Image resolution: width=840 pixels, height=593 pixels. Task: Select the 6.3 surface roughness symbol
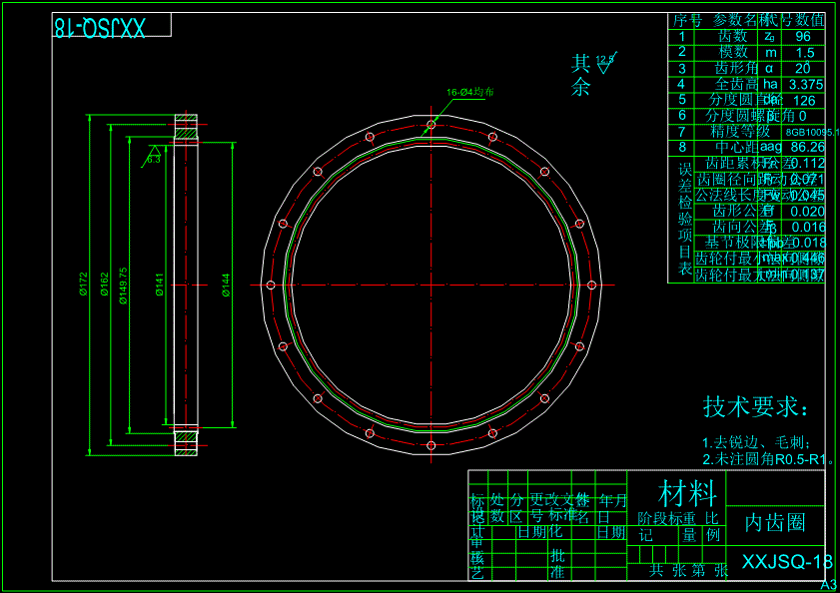(153, 157)
